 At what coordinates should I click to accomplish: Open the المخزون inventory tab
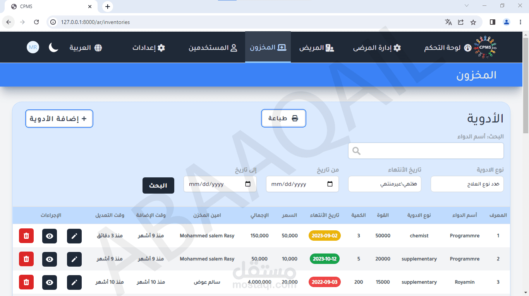click(268, 47)
